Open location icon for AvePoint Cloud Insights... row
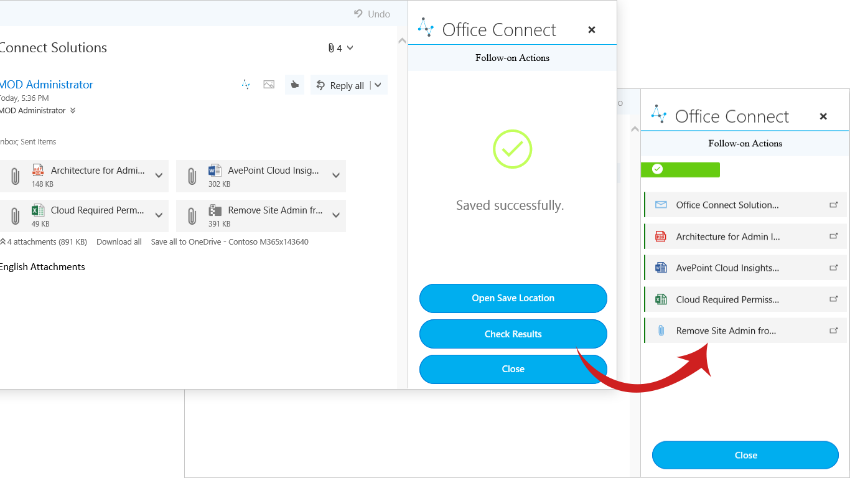The image size is (850, 478). [x=834, y=268]
